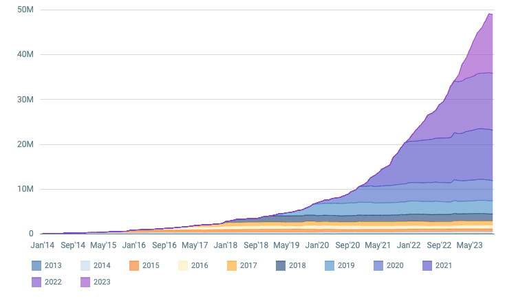Select the May'23 x-axis label

coord(469,245)
